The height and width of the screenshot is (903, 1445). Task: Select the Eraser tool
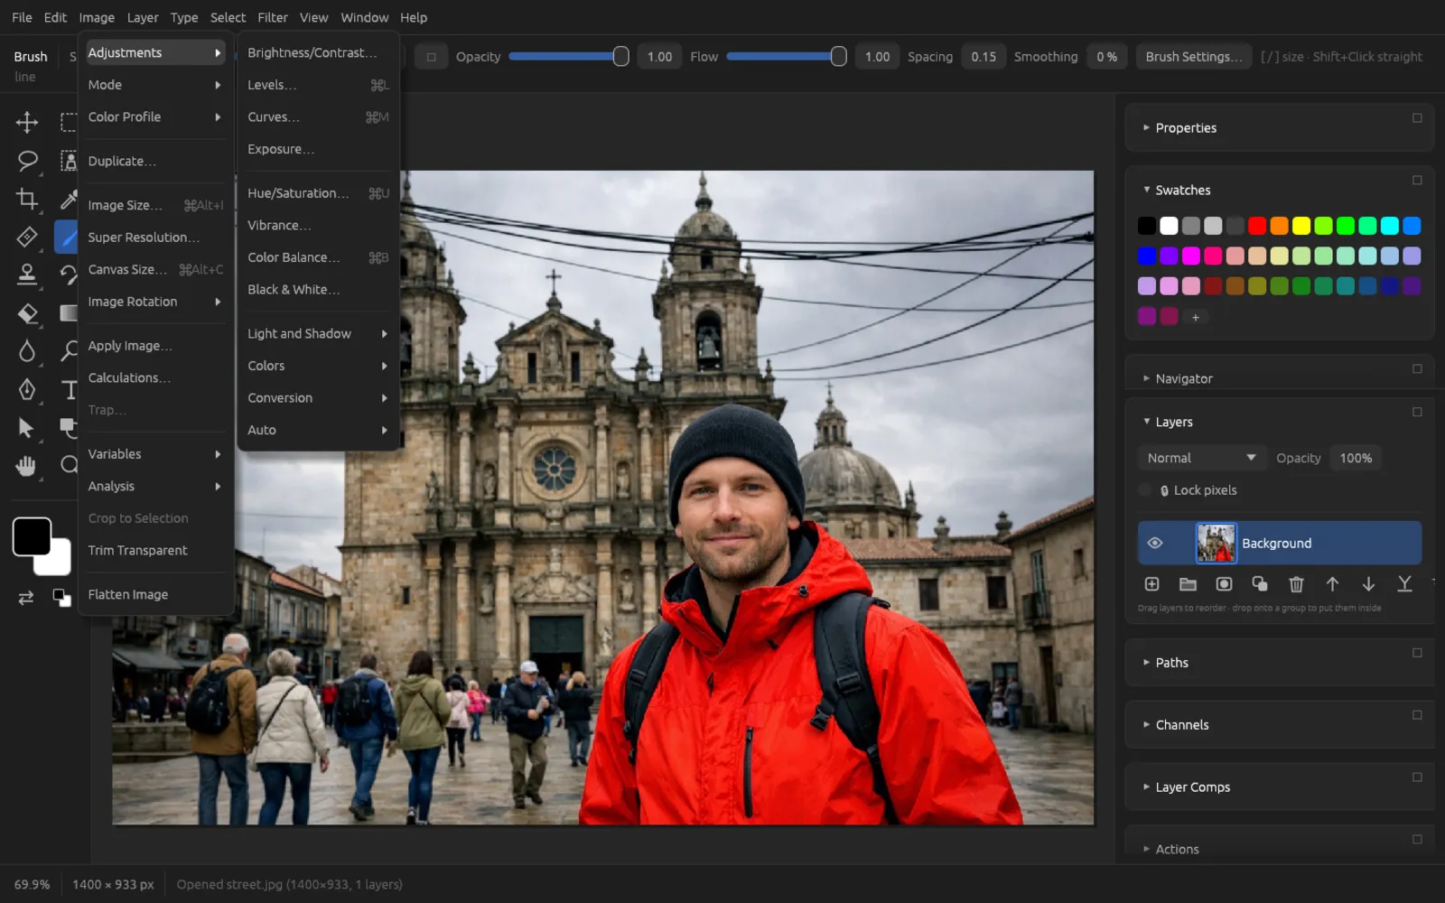pyautogui.click(x=27, y=313)
